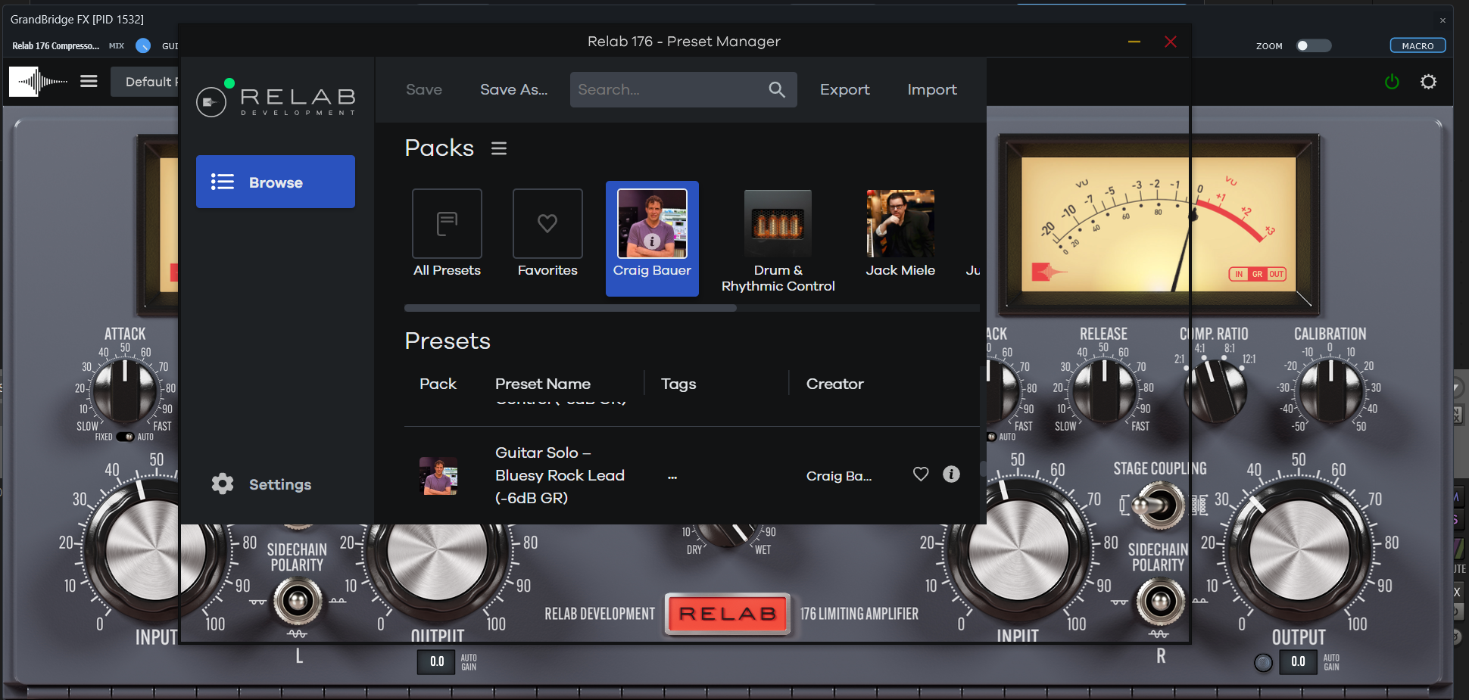Click the MACRO button in header
1469x700 pixels.
[1418, 45]
